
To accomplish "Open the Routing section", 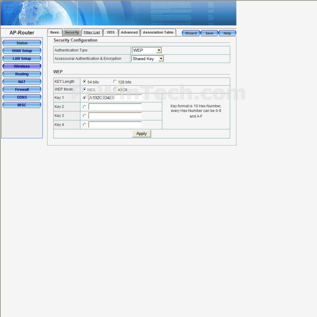I will point(22,74).
